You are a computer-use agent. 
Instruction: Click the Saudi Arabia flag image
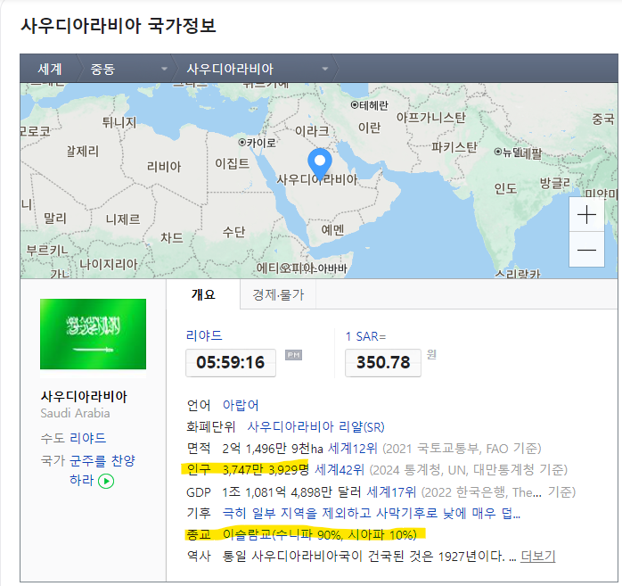(x=93, y=334)
